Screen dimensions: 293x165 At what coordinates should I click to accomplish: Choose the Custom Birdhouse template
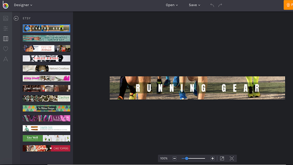click(47, 48)
